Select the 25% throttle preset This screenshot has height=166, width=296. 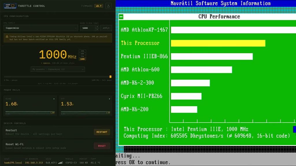tap(82, 51)
